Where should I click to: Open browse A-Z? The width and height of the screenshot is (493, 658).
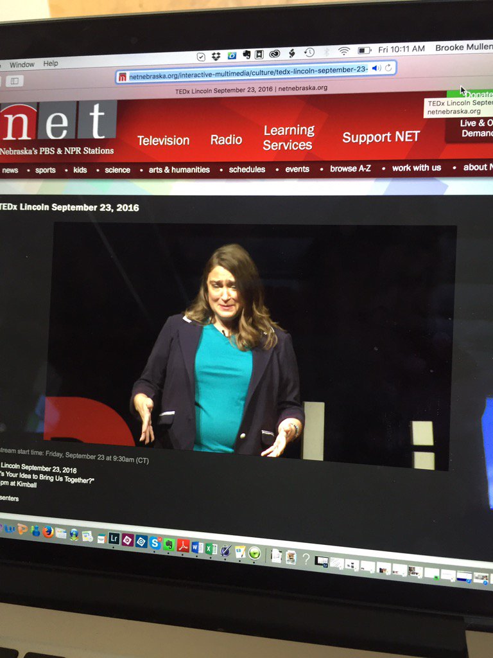[350, 168]
